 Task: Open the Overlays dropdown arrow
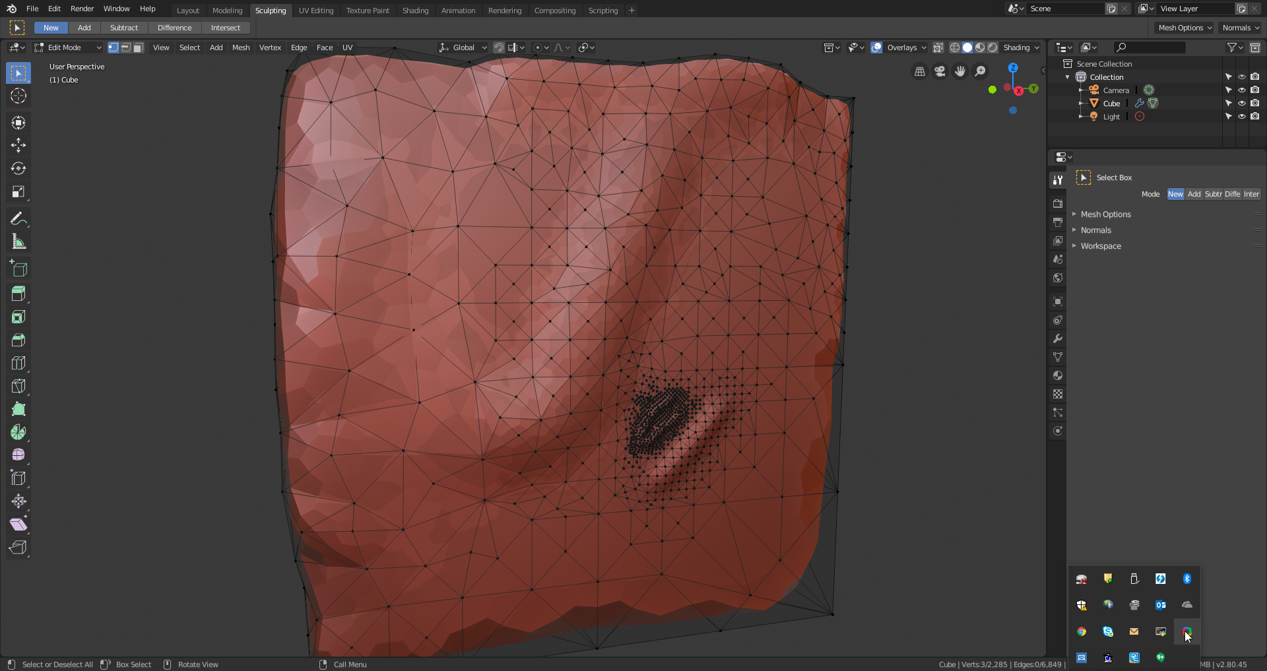(x=924, y=48)
